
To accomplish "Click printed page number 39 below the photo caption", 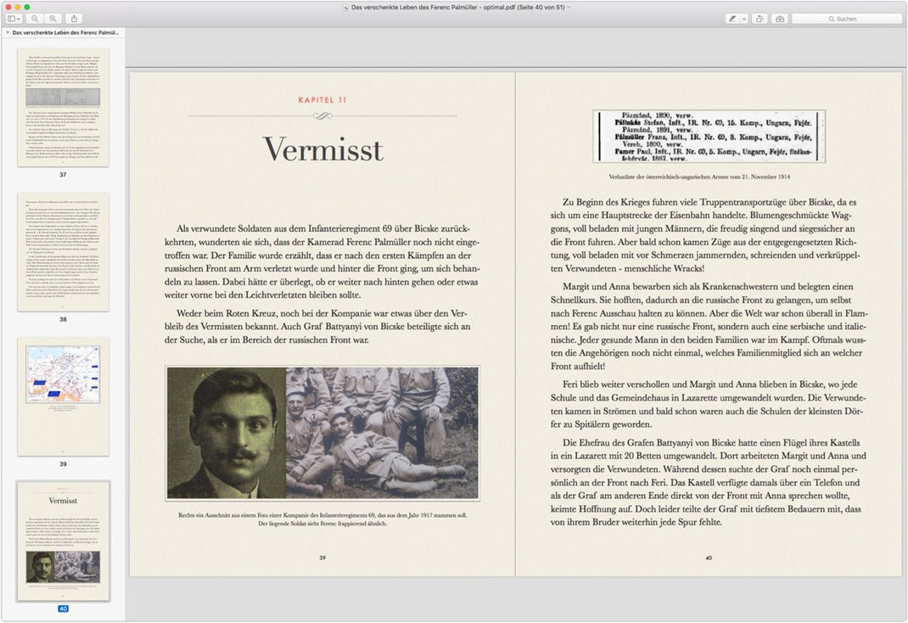I will tap(322, 558).
